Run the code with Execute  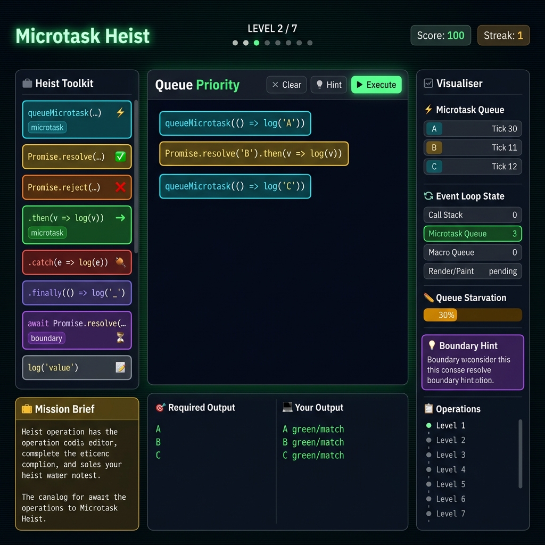[376, 85]
